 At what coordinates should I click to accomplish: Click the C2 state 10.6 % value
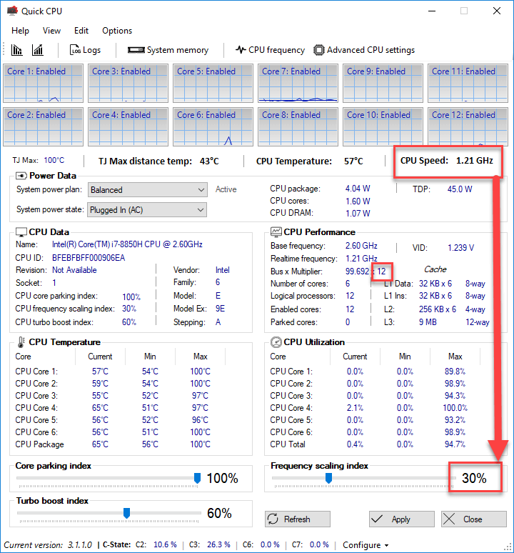tap(165, 544)
